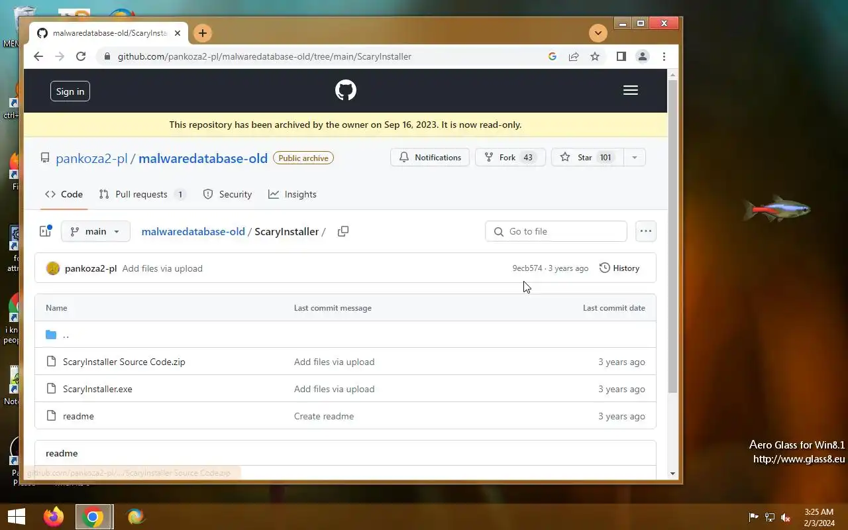Star the repository with Star button
Screen dimensions: 848x530
click(587, 157)
